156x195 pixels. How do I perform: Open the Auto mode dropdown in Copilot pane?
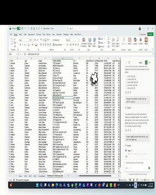pyautogui.click(x=141, y=63)
